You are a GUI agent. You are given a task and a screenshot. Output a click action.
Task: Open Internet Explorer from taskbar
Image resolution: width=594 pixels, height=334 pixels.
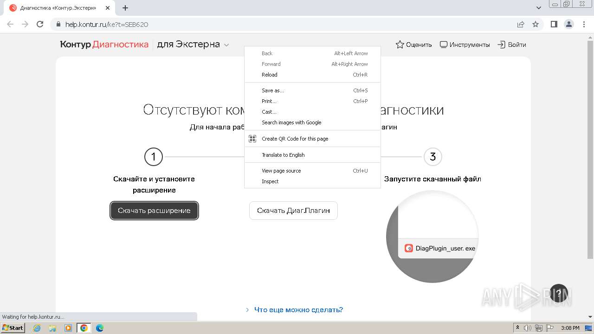(x=37, y=328)
